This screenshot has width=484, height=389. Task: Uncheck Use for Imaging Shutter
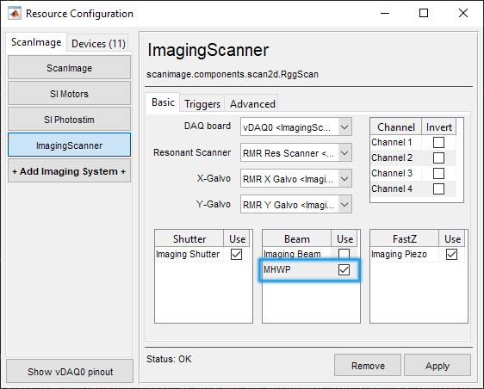click(236, 255)
